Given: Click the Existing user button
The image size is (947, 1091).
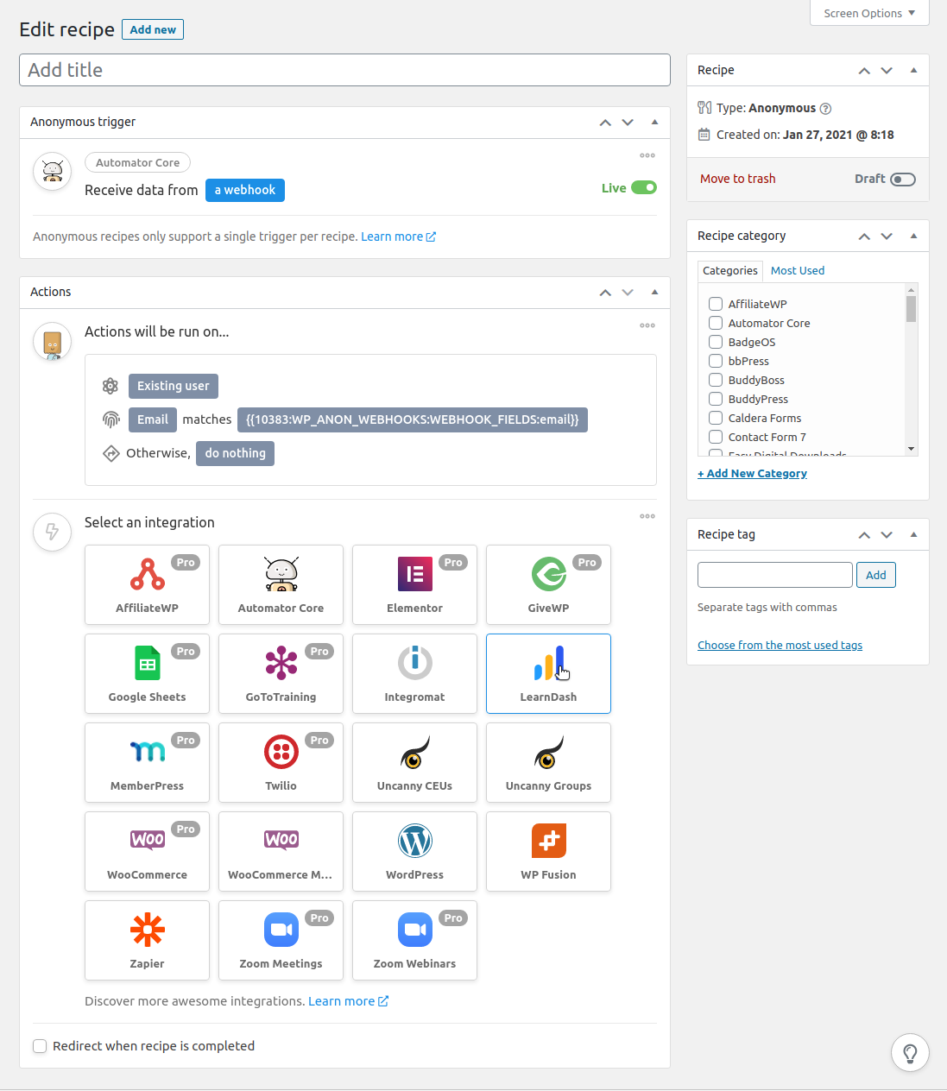Looking at the screenshot, I should pos(174,386).
